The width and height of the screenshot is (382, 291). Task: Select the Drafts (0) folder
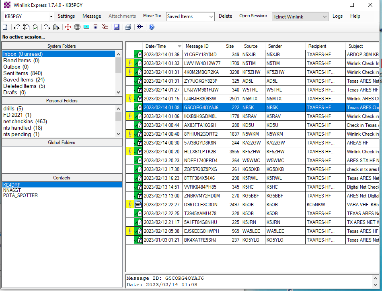point(14,93)
